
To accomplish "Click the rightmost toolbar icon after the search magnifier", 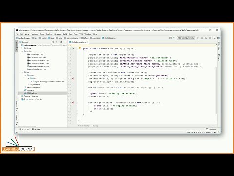I will click(x=218, y=38).
